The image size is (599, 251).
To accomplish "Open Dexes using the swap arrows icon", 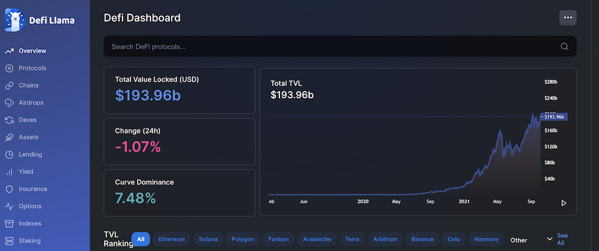I will (x=9, y=120).
